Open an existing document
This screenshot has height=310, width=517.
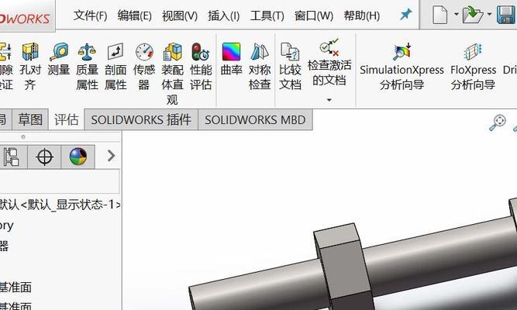[473, 15]
